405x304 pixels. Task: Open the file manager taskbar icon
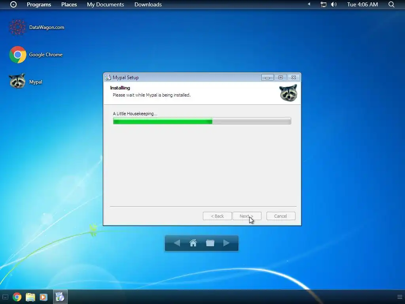tap(30, 297)
